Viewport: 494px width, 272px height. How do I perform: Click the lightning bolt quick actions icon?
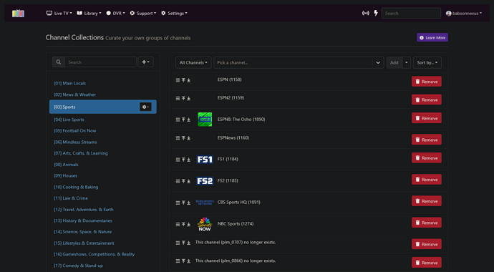tap(376, 13)
